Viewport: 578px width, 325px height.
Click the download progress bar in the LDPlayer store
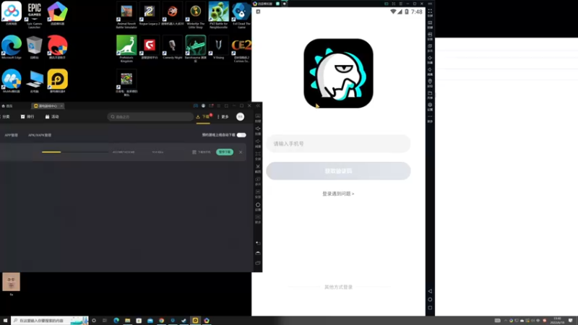pyautogui.click(x=75, y=152)
